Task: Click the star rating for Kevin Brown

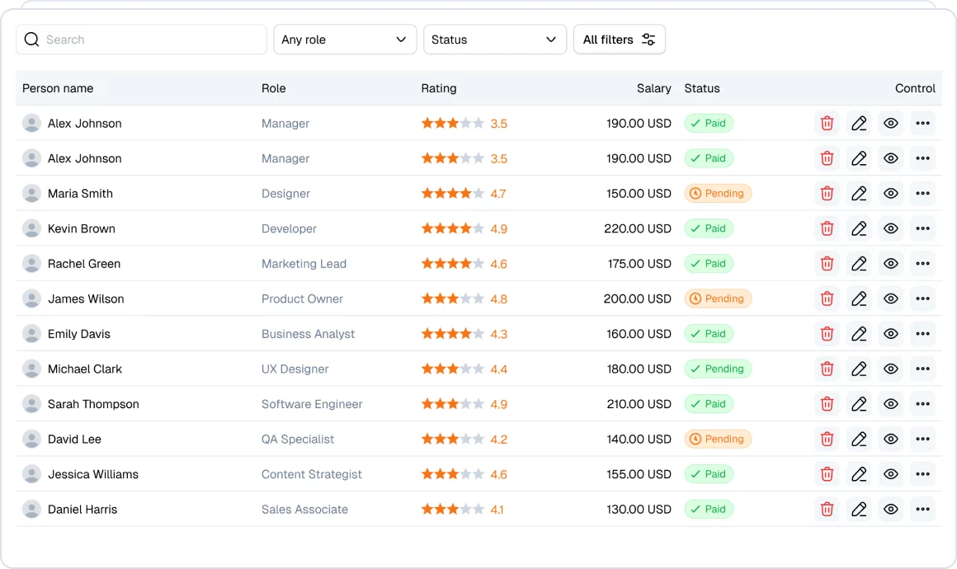Action: pos(453,228)
